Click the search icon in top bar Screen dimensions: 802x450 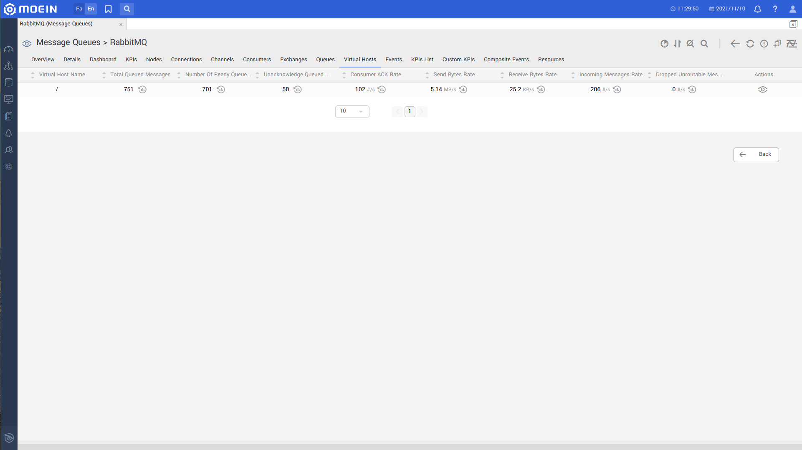[127, 9]
